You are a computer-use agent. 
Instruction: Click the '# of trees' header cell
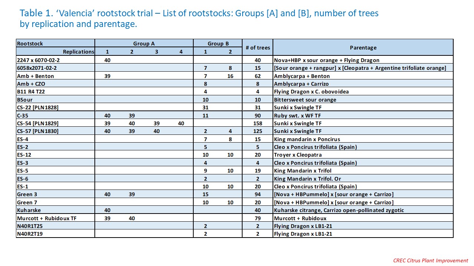click(x=258, y=48)
